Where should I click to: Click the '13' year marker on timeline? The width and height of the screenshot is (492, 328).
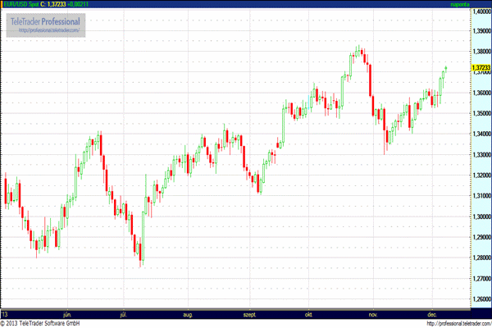5,315
